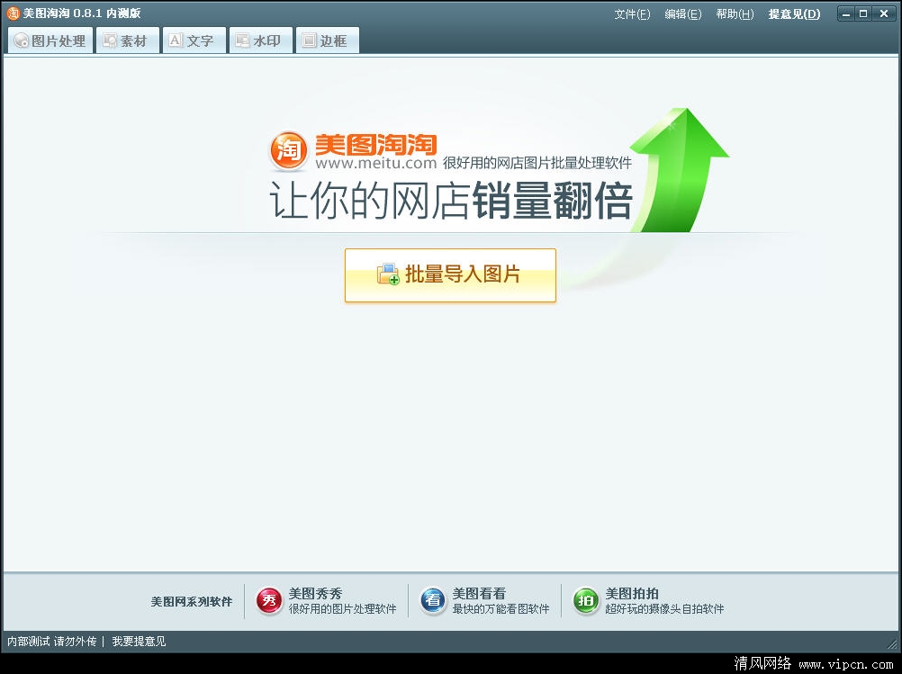Click the 批量导入图片 button
Screen dimensions: 902x674
pos(450,274)
